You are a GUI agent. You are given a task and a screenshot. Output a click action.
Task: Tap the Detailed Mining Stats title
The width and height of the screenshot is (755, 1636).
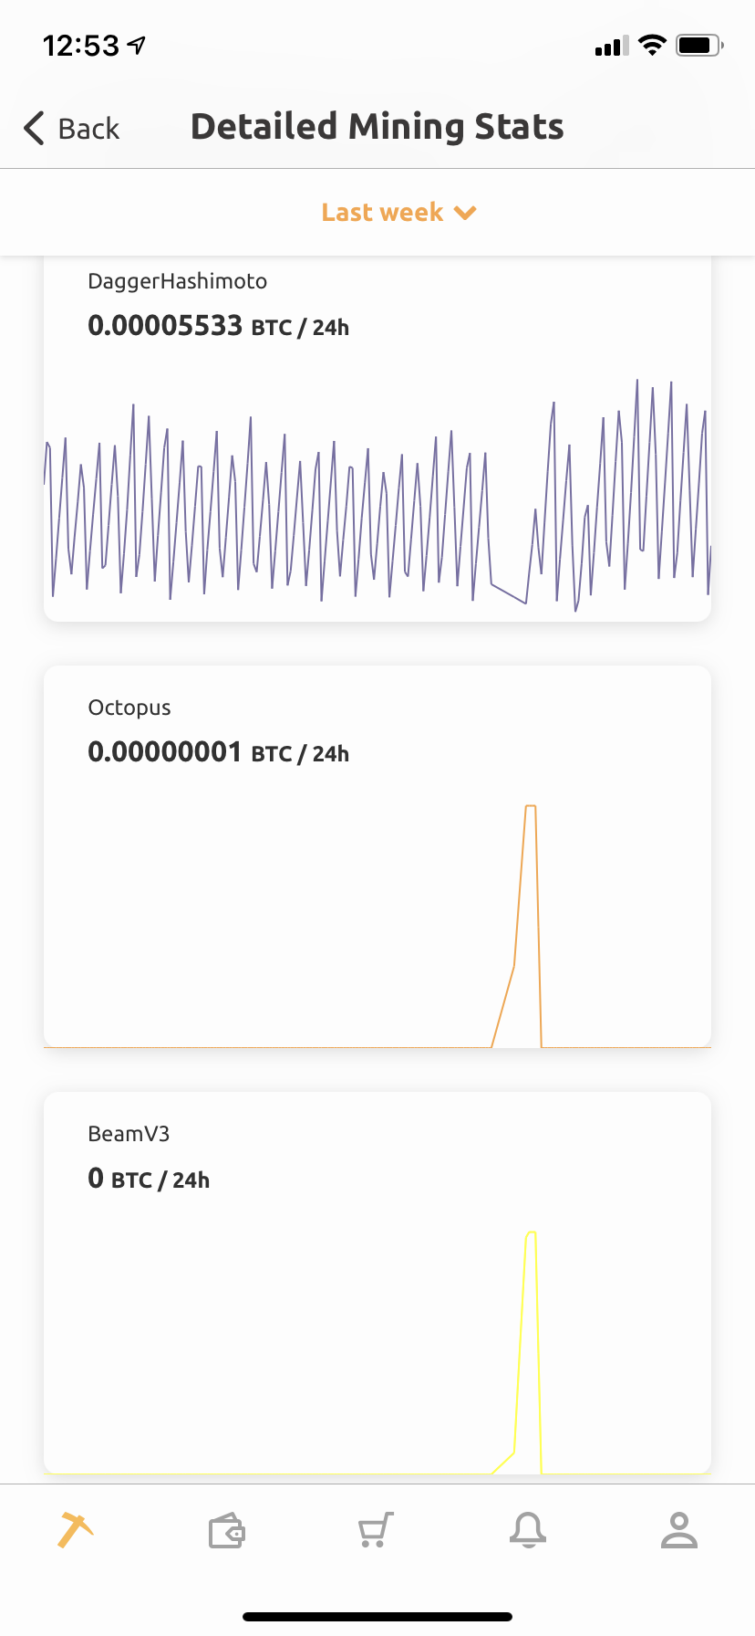tap(377, 127)
